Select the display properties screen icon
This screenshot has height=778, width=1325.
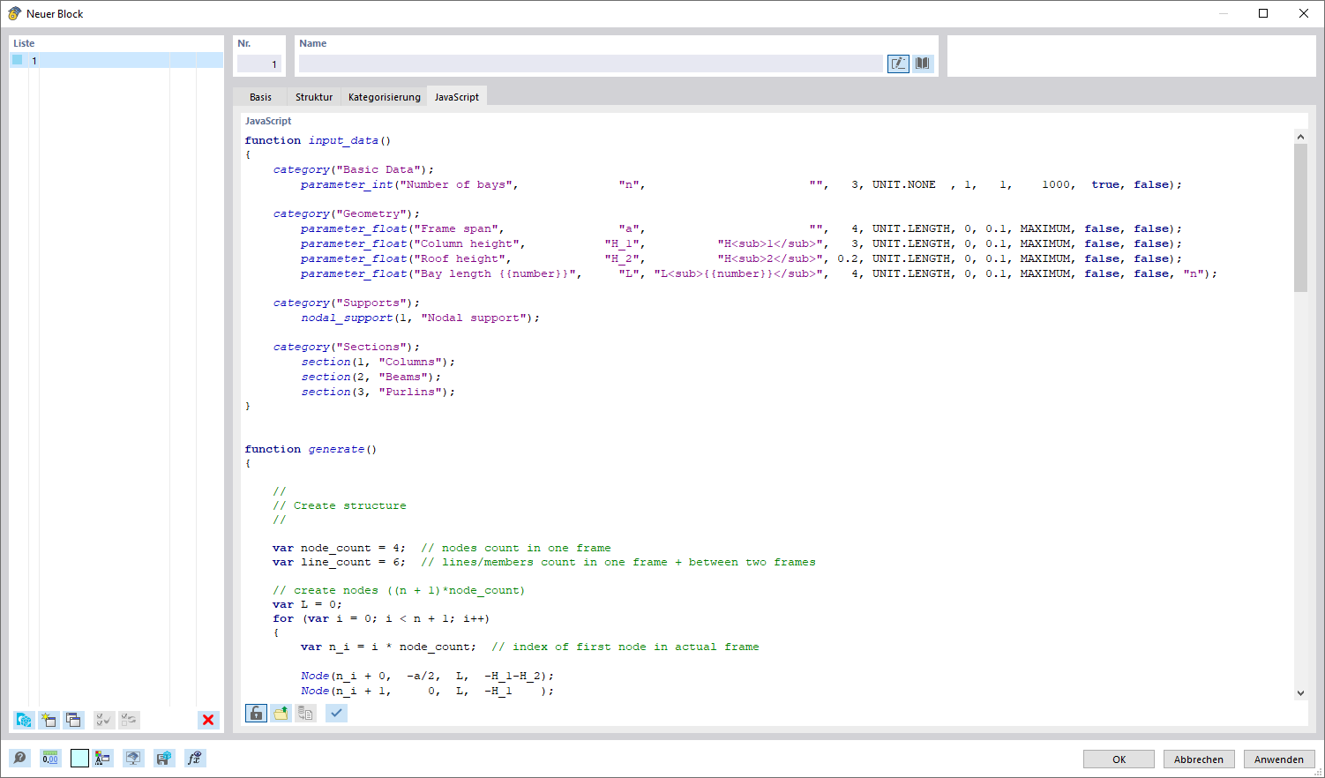[x=133, y=758]
